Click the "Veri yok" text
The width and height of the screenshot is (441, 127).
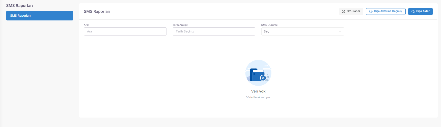(258, 91)
